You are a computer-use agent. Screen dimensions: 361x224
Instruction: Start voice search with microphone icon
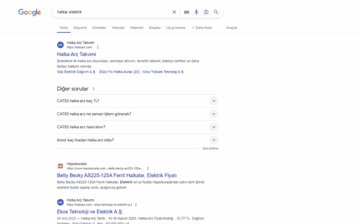click(196, 12)
